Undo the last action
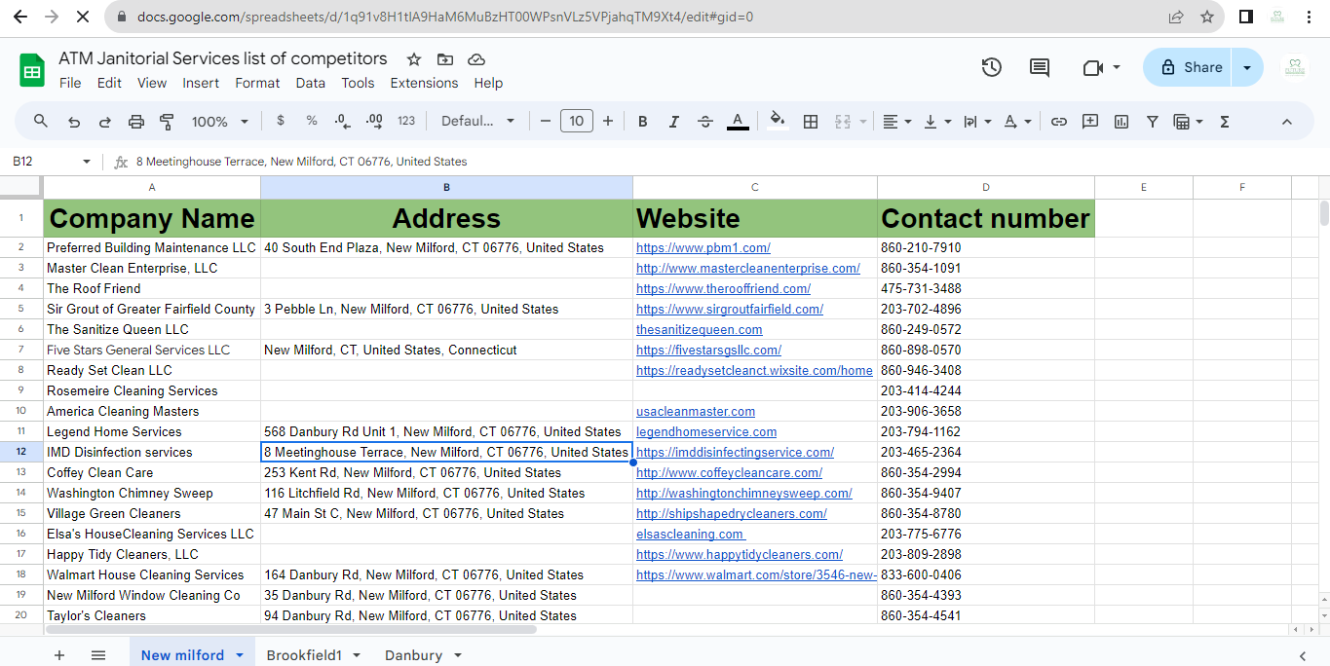Image resolution: width=1330 pixels, height=666 pixels. [x=74, y=122]
